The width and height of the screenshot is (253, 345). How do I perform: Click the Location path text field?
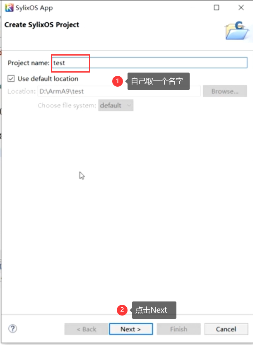(119, 91)
